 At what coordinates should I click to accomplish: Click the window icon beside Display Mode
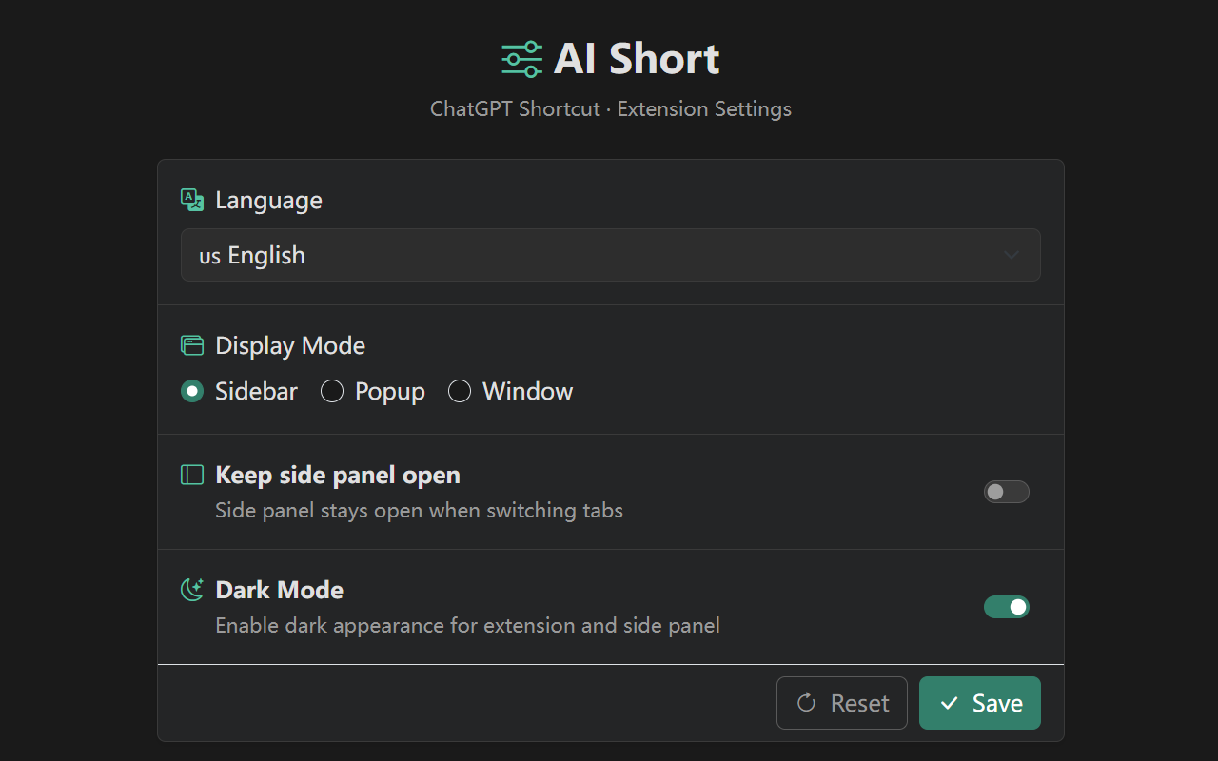[x=192, y=345]
